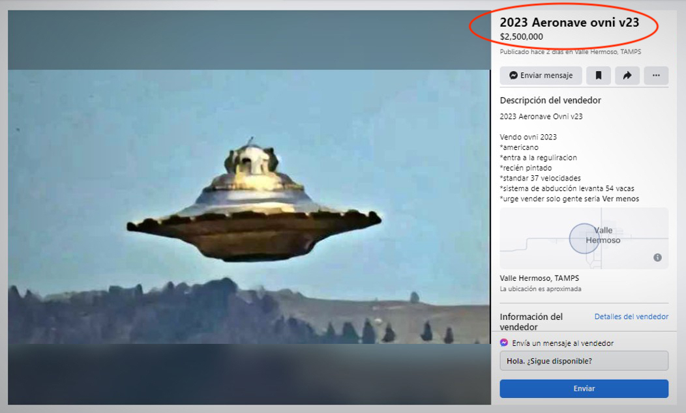
Task: Click the map info icon
Action: (657, 257)
